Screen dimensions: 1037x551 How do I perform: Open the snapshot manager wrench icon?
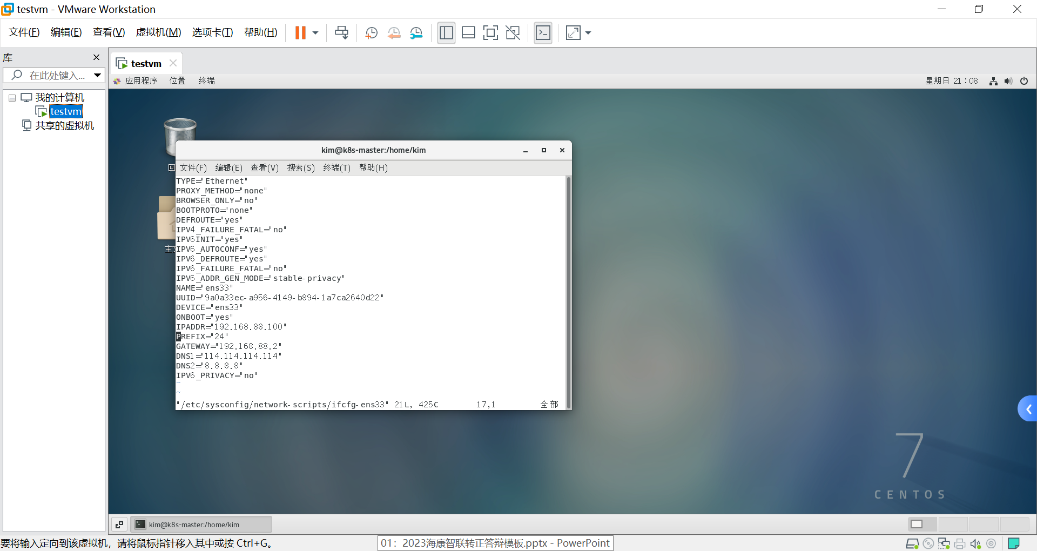pos(416,33)
